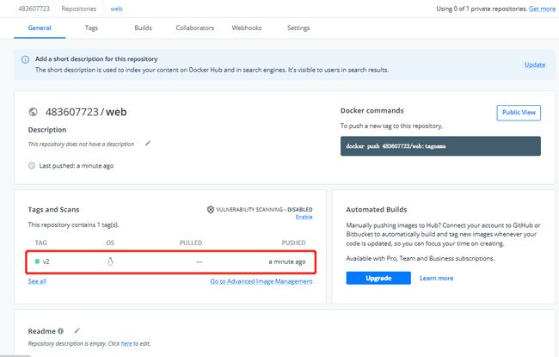Click the web breadcrumb link

[116, 9]
